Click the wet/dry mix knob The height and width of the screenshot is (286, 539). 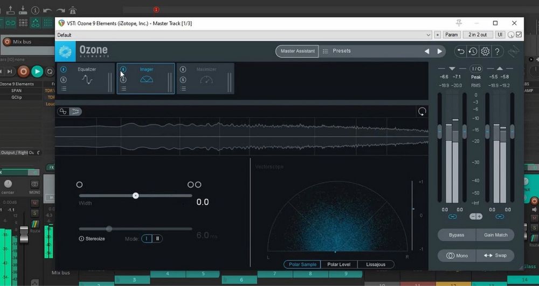click(x=511, y=34)
